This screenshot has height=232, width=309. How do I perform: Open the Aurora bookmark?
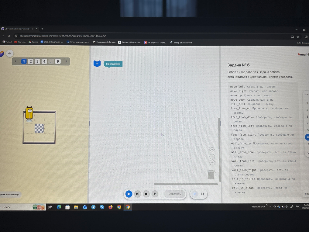pyautogui.click(x=130, y=42)
